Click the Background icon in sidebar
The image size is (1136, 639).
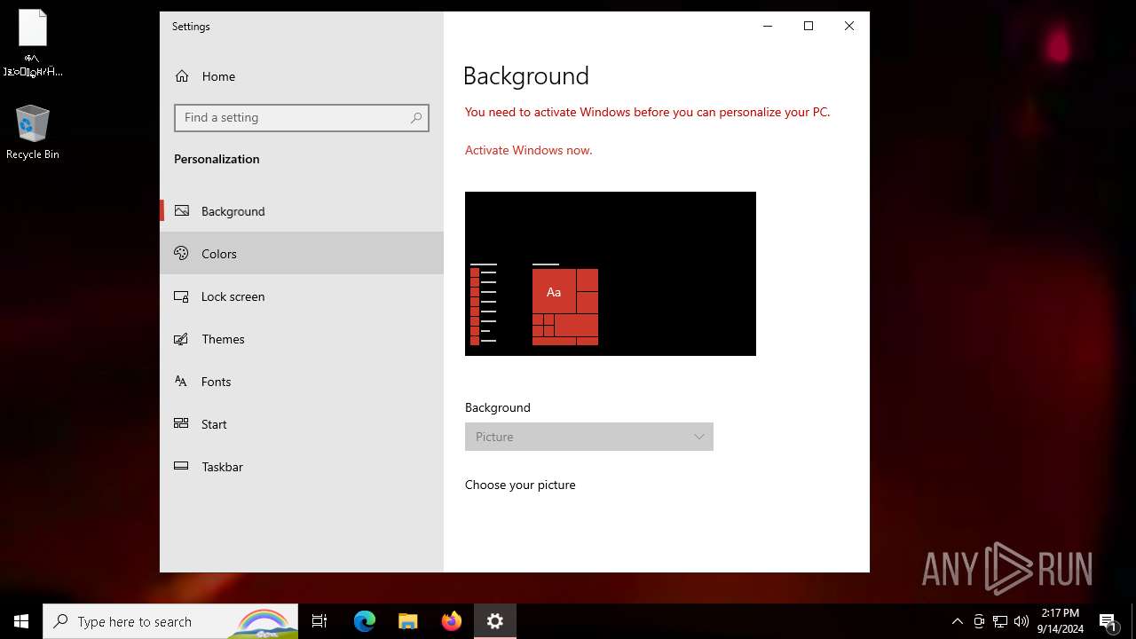point(182,211)
